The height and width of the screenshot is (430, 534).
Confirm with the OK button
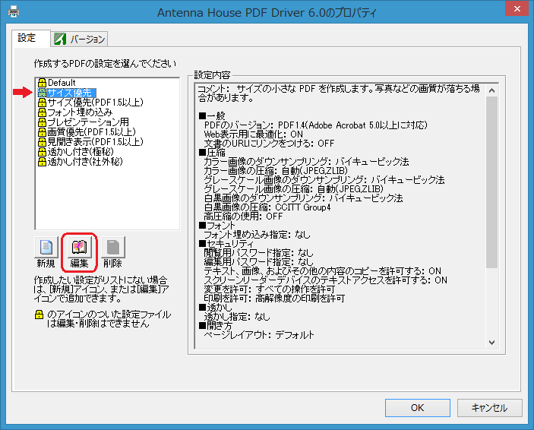[418, 408]
